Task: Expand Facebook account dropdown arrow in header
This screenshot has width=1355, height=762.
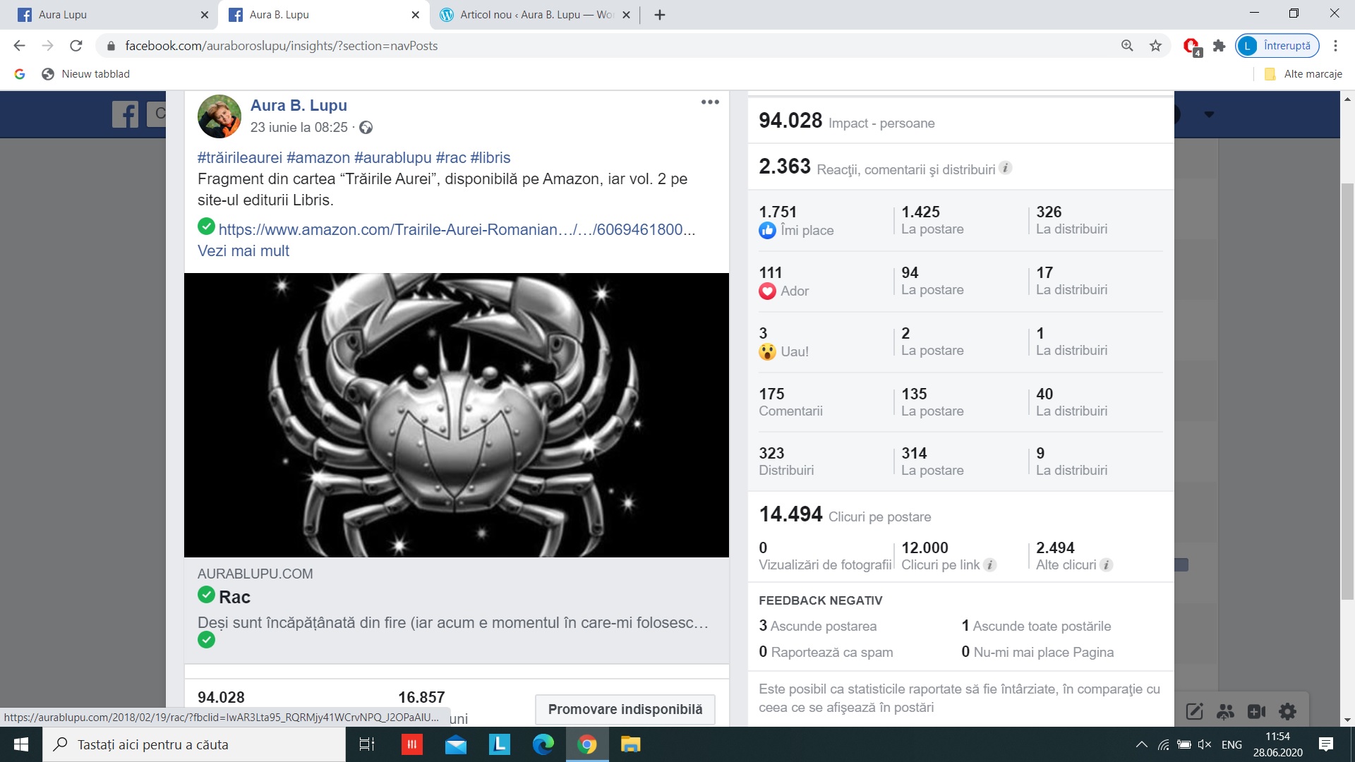Action: tap(1209, 114)
